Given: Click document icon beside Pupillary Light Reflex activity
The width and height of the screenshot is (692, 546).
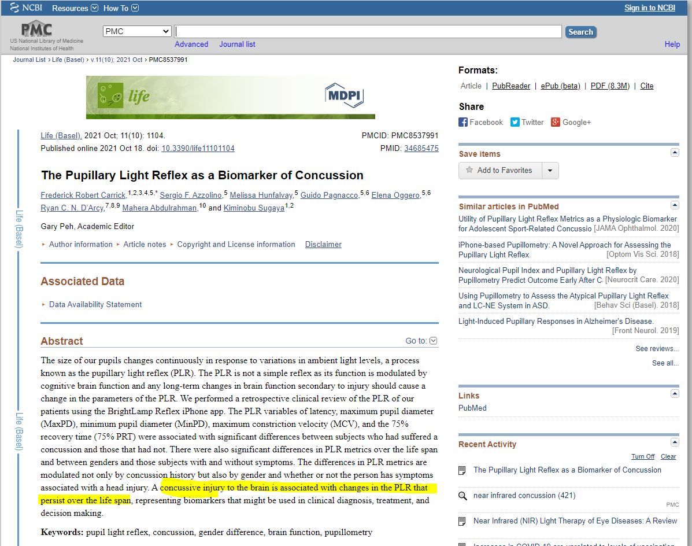Looking at the screenshot, I should coord(462,471).
